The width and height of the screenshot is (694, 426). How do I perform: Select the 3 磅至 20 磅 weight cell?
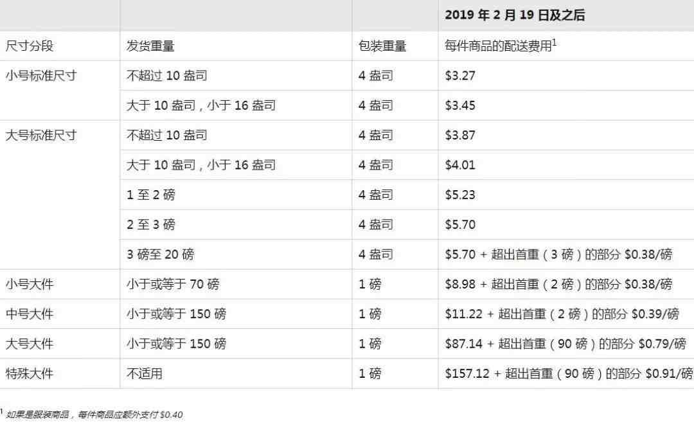(x=160, y=254)
